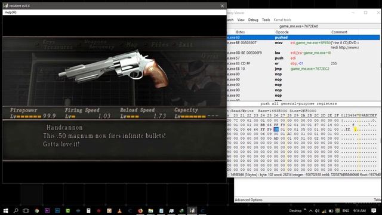The height and width of the screenshot is (215, 382).
Task: Switch the ENG input language indicator
Action: [346, 211]
